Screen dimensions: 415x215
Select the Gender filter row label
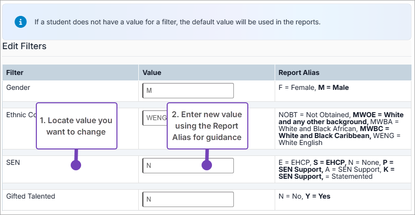[18, 87]
